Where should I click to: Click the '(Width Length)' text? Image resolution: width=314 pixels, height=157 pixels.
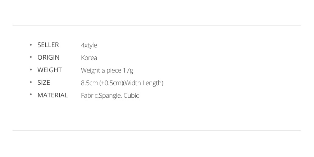click(143, 83)
